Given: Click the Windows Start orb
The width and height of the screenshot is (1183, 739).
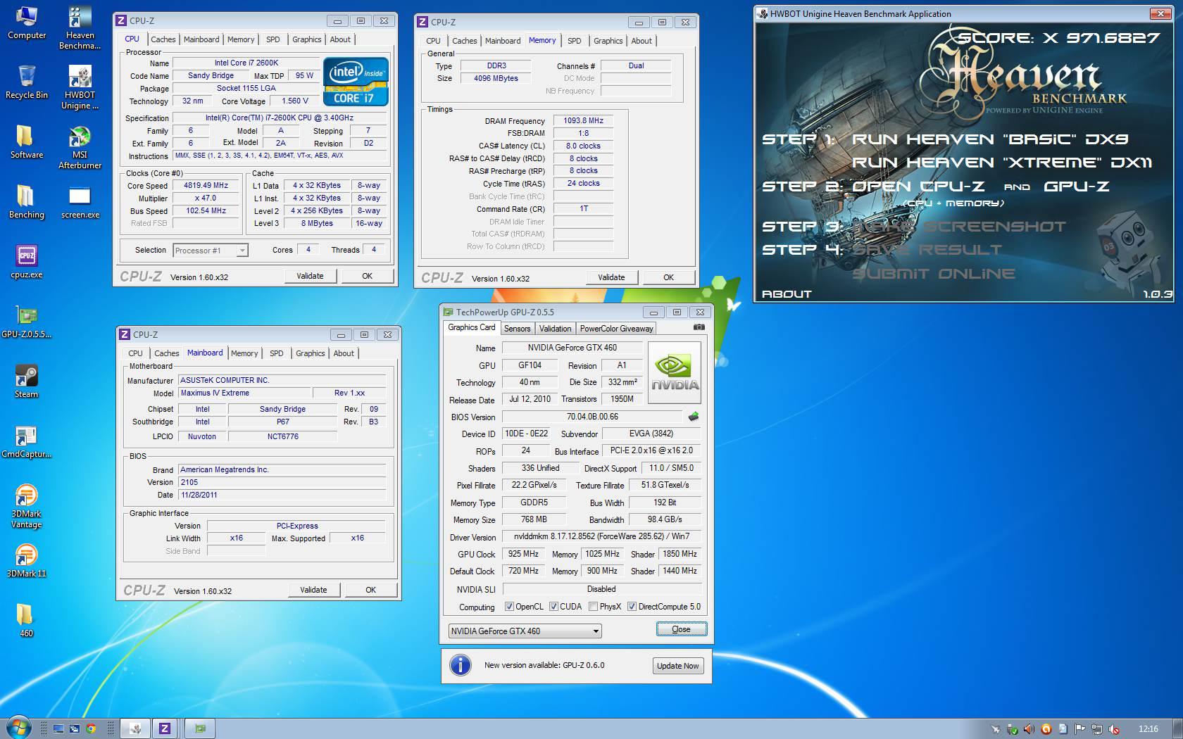Looking at the screenshot, I should (18, 728).
